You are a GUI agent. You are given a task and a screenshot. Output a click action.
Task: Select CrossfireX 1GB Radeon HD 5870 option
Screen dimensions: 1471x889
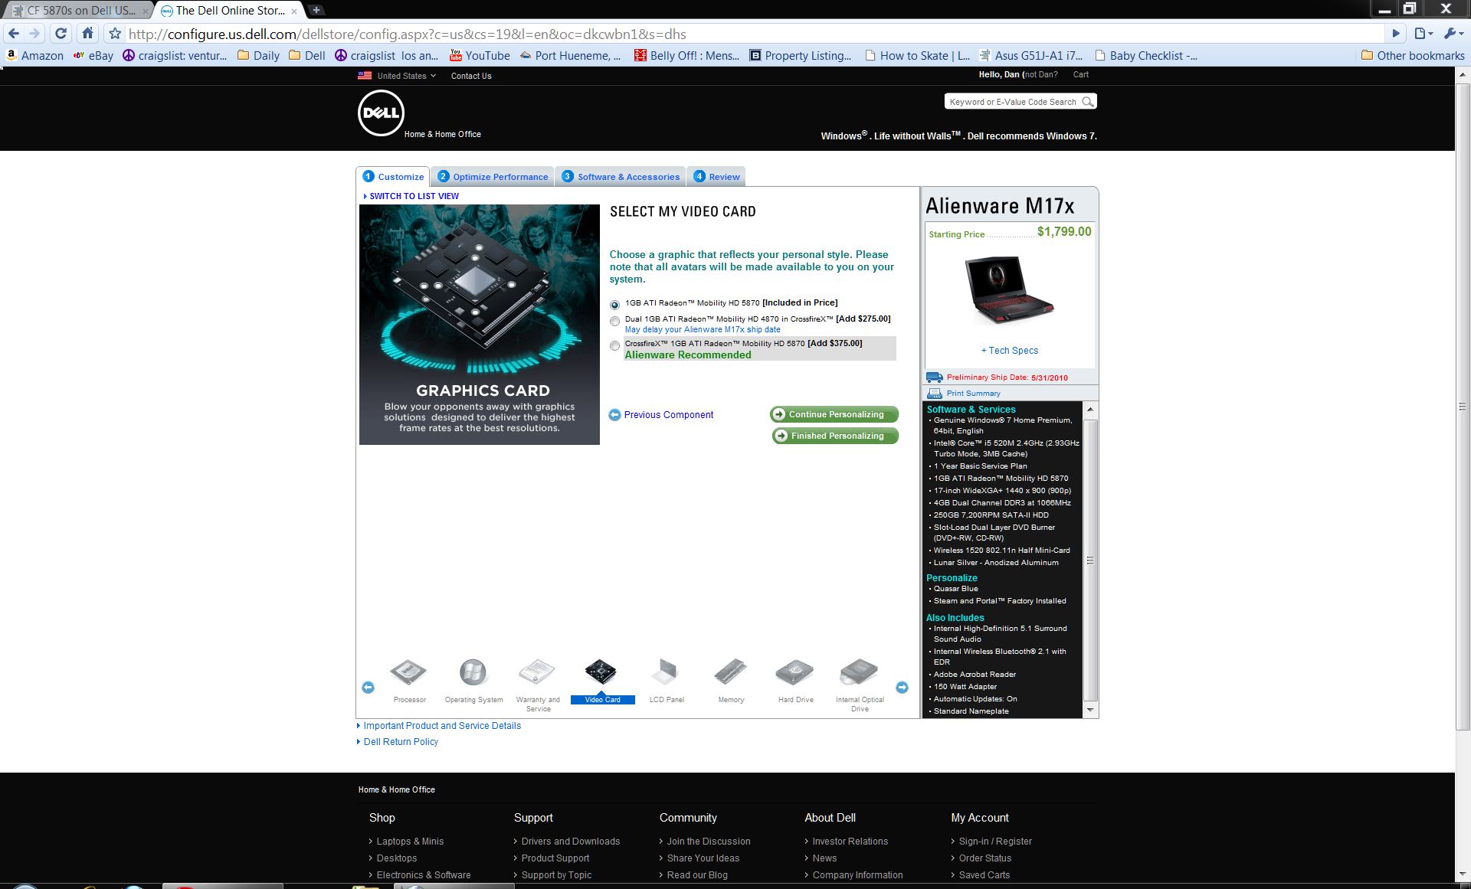(x=614, y=346)
